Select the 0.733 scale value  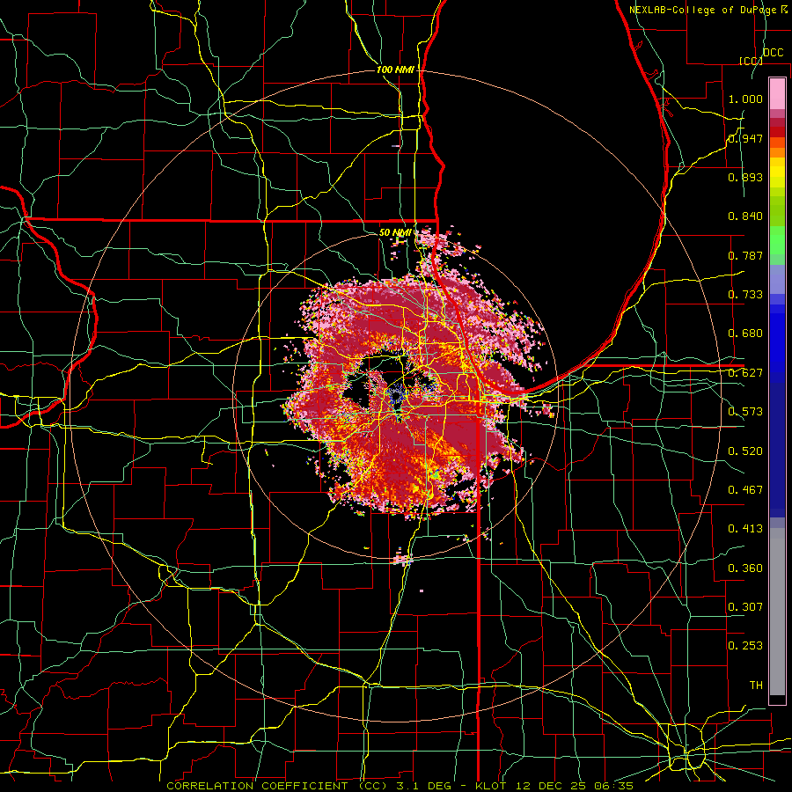[745, 295]
